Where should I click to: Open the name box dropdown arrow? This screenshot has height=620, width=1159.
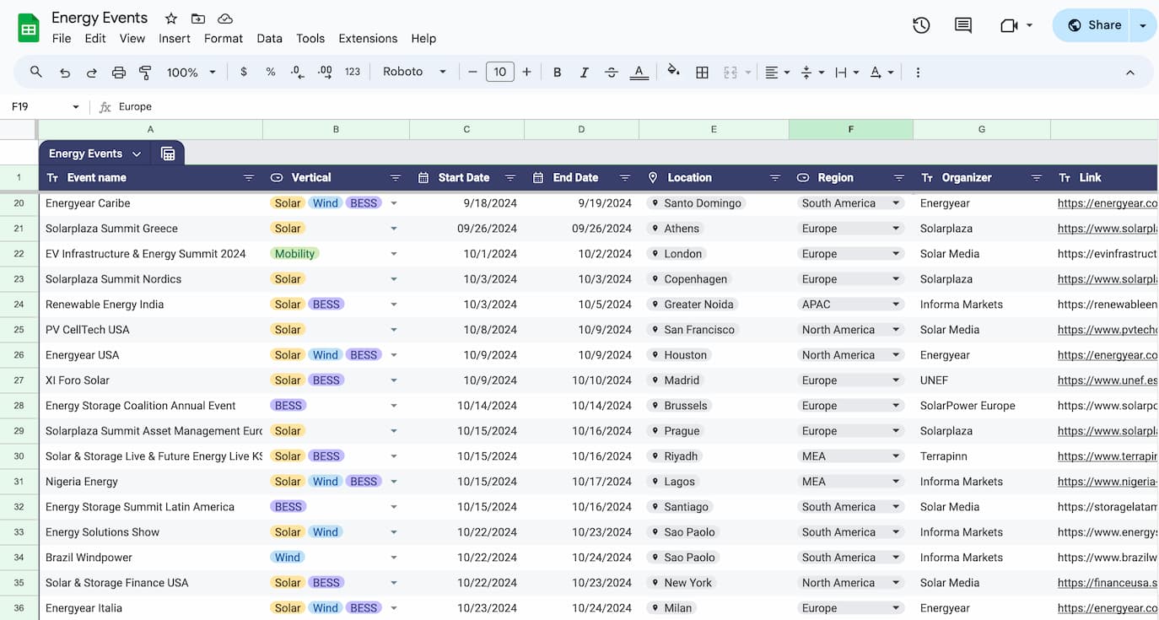76,107
